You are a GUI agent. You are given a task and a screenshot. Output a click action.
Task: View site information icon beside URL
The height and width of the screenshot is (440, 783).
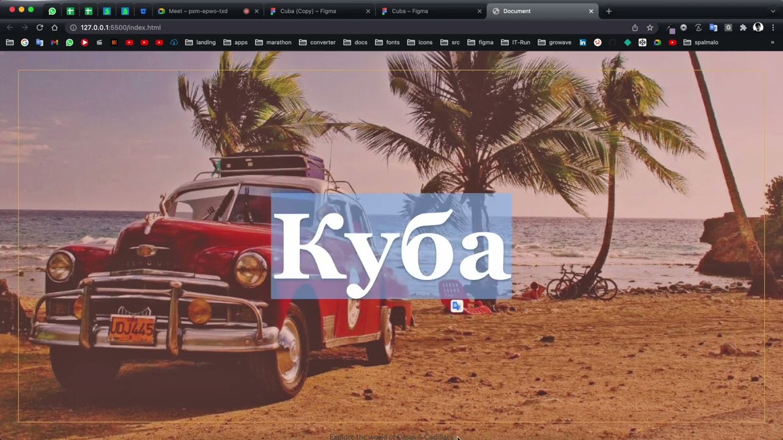coord(73,28)
